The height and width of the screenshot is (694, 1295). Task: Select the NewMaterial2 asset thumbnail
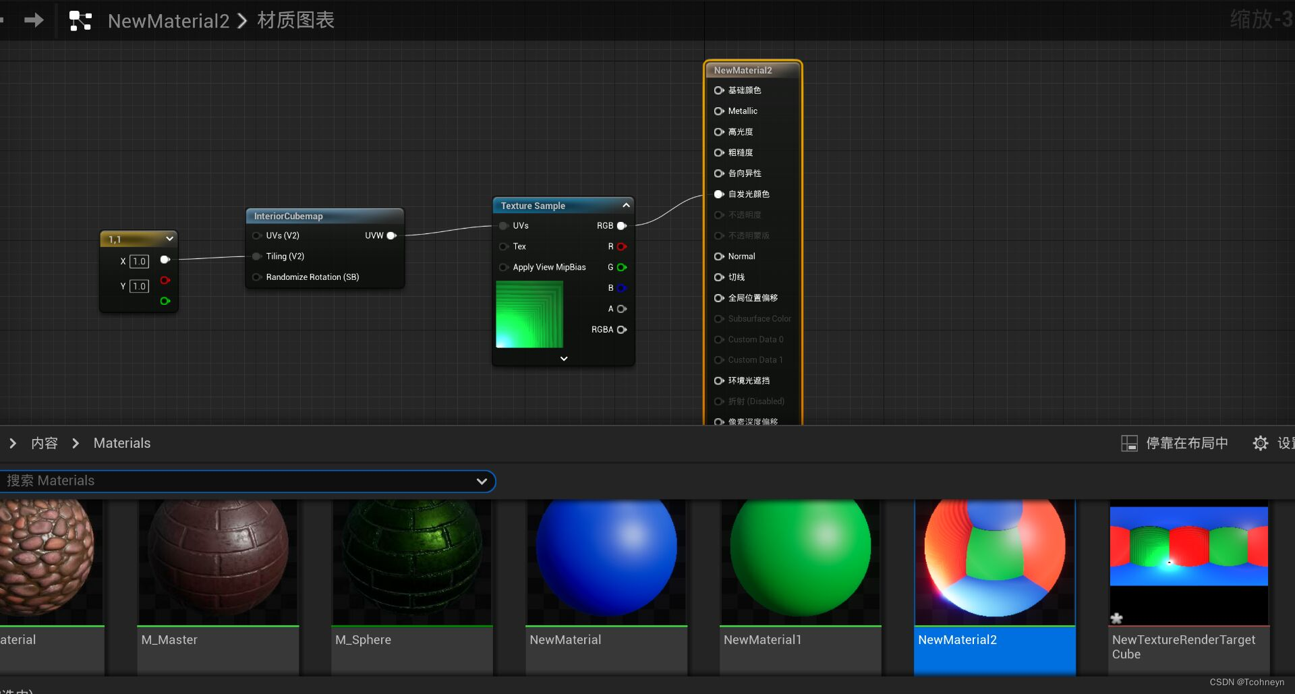995,562
